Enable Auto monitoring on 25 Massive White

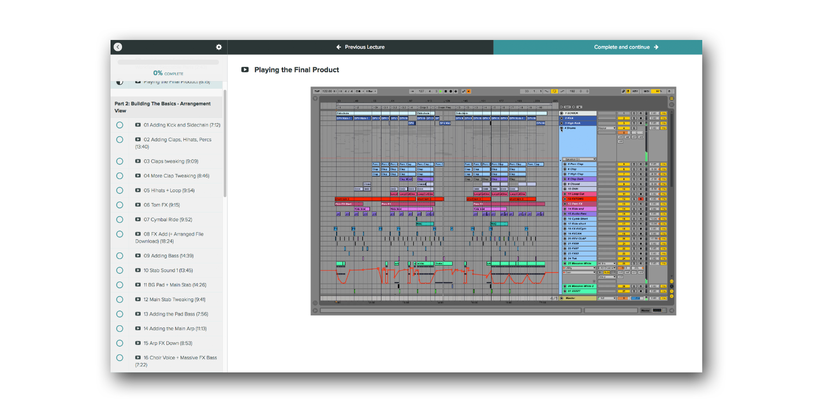606,272
